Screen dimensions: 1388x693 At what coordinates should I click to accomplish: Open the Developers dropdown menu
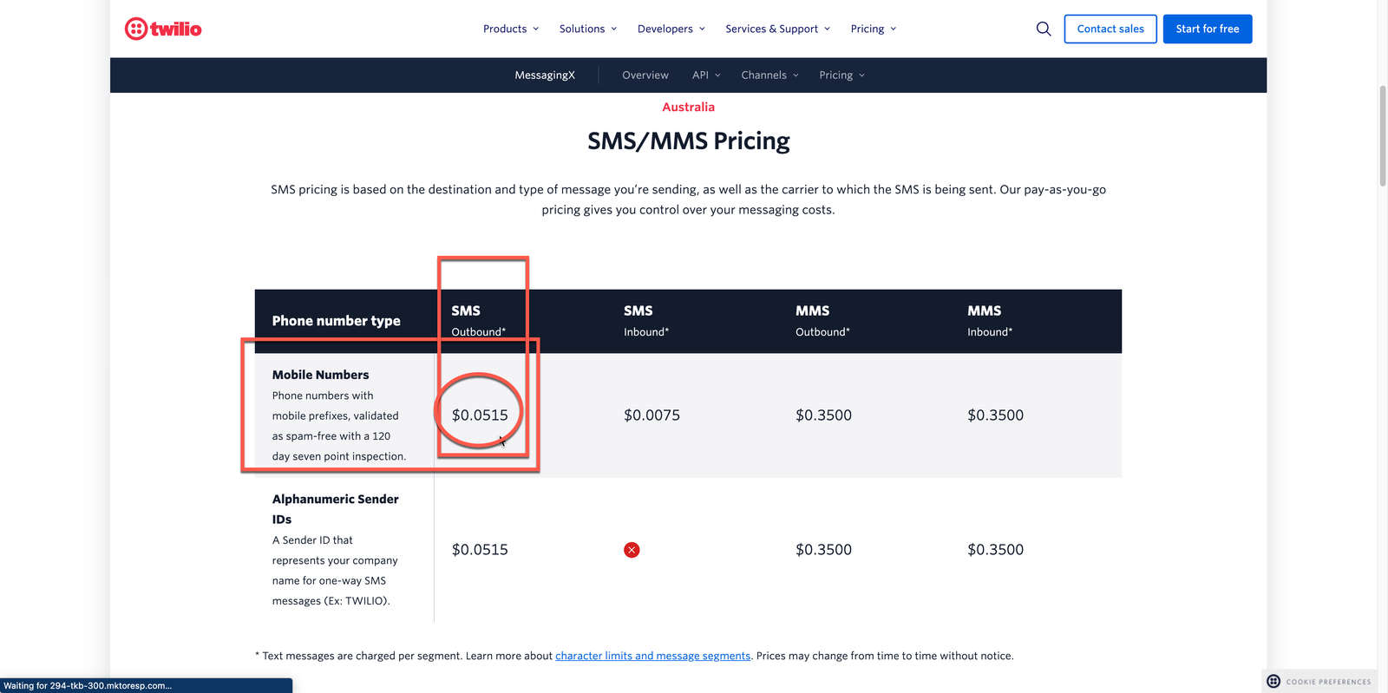[x=671, y=29]
